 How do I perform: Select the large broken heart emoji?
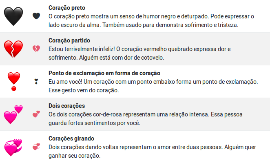tap(13, 49)
